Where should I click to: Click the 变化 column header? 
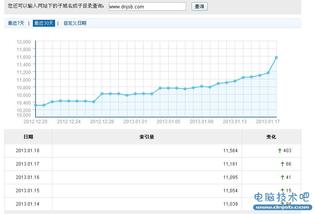(x=271, y=137)
